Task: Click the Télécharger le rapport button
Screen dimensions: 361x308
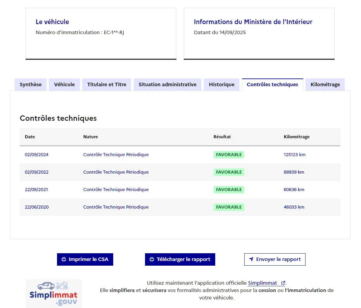Action: click(x=180, y=259)
